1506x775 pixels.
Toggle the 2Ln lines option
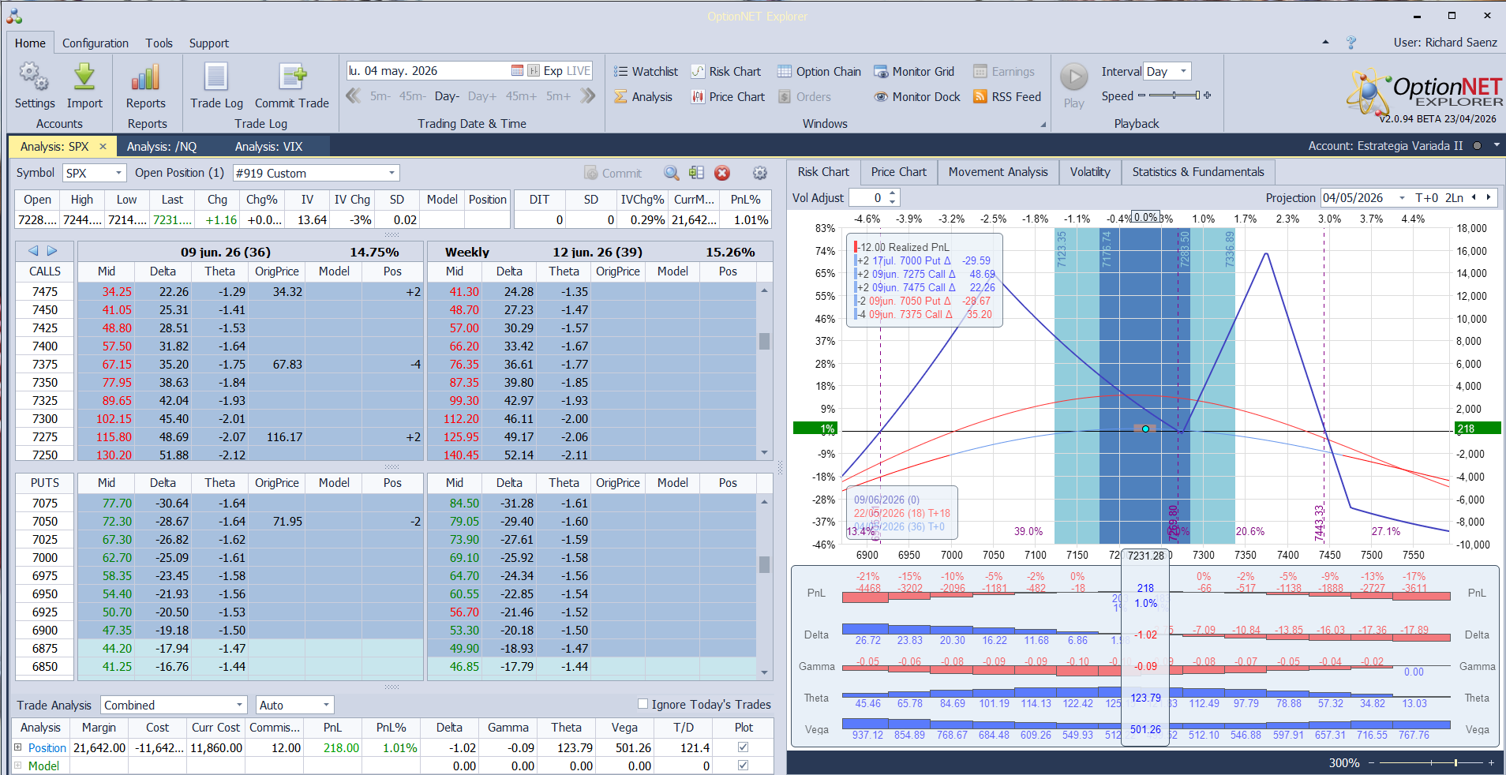click(1454, 197)
